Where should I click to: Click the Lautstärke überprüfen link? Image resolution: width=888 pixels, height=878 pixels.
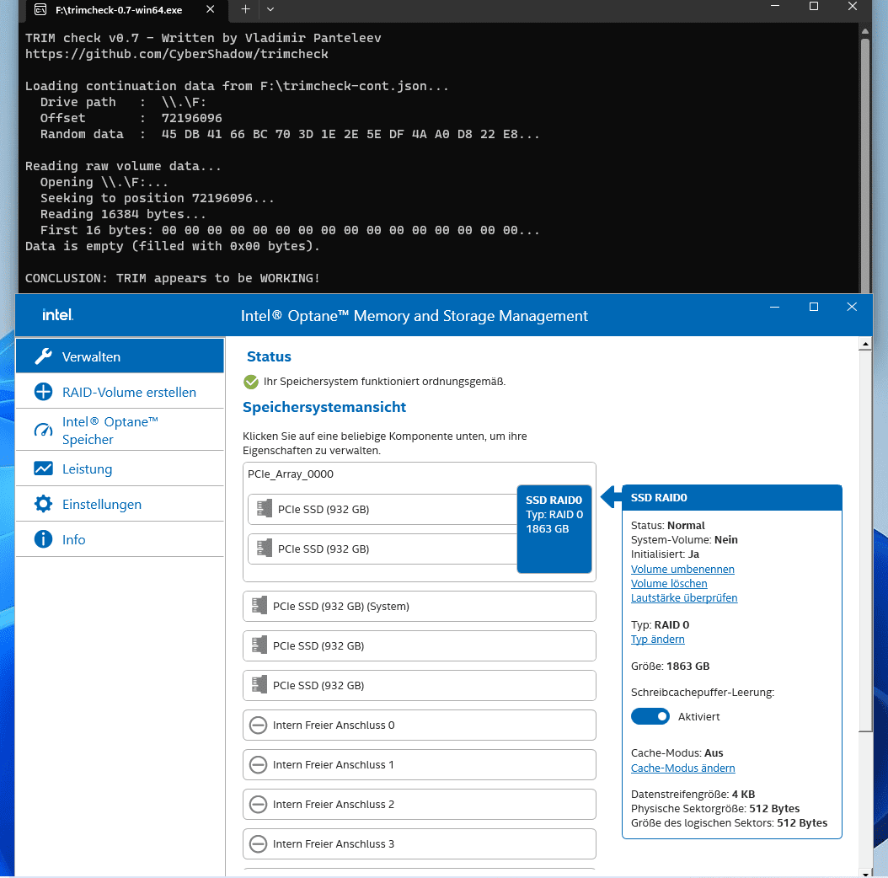[x=684, y=597]
